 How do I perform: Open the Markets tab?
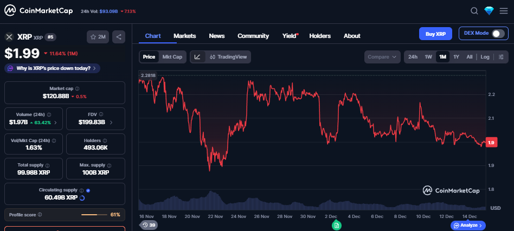pos(184,36)
